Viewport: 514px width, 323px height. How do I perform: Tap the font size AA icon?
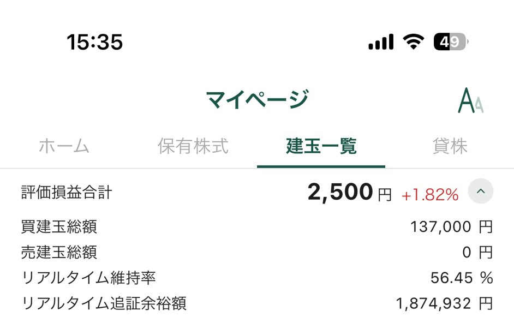point(470,100)
